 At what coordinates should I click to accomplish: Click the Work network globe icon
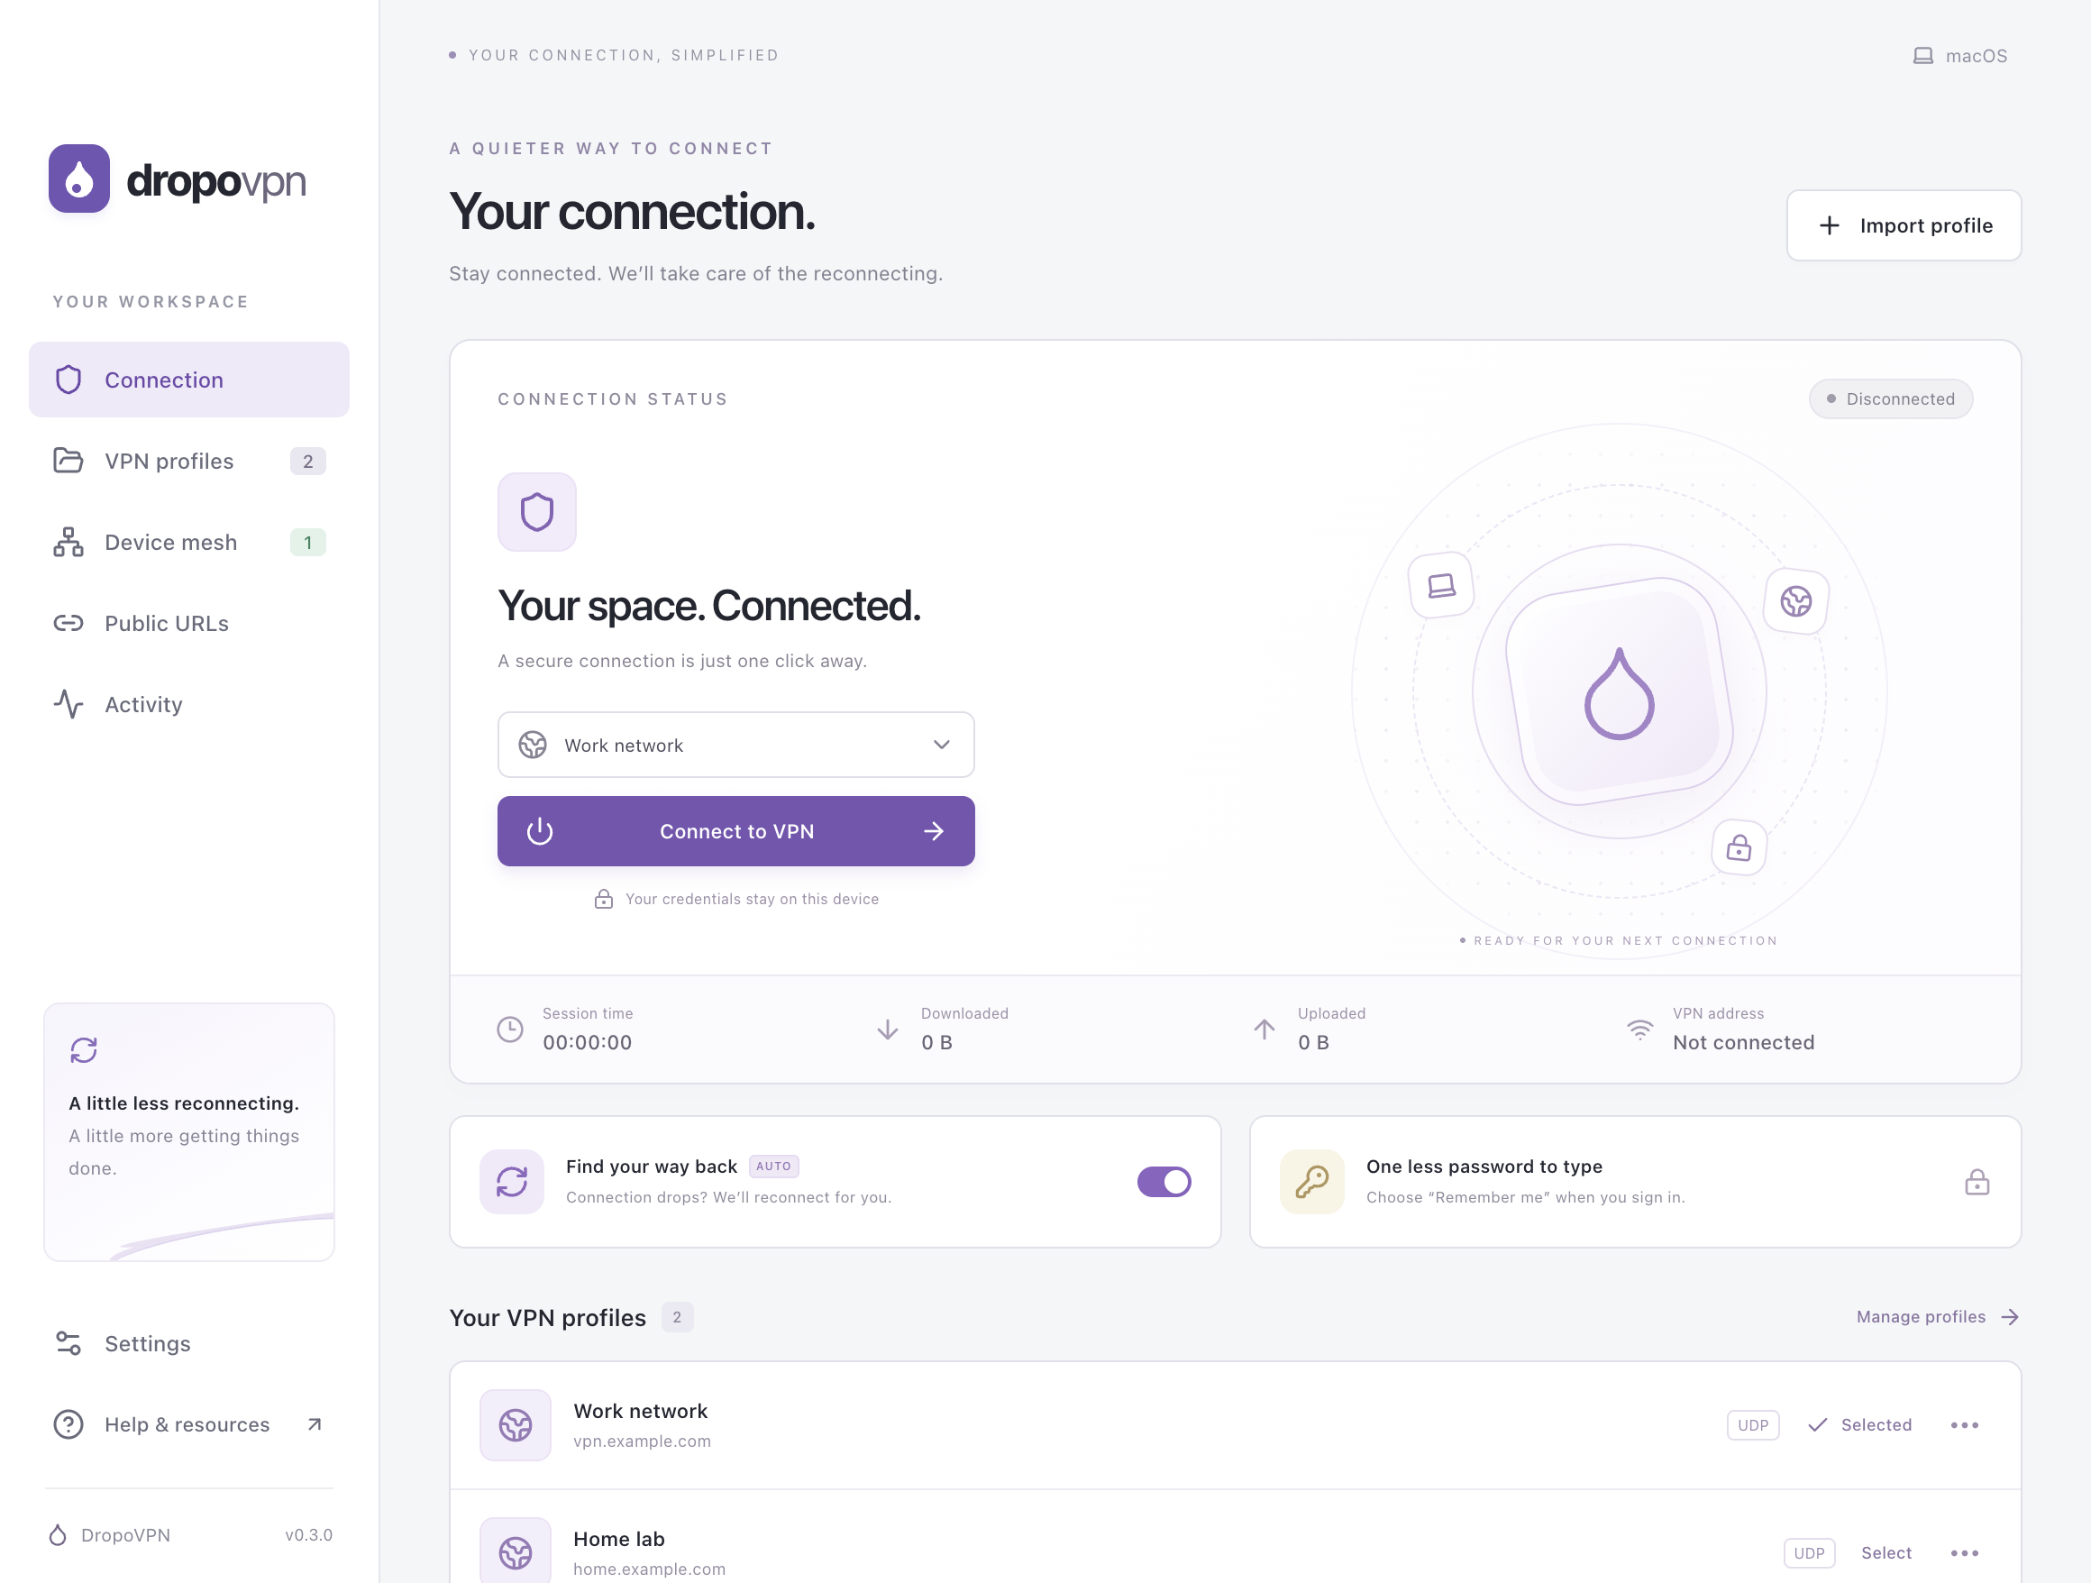(x=516, y=1425)
